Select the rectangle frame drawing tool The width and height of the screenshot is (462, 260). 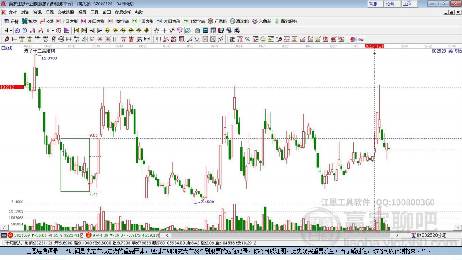click(x=158, y=39)
